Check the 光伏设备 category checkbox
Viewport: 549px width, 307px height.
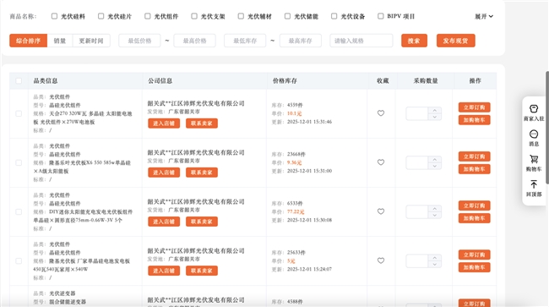tap(334, 16)
